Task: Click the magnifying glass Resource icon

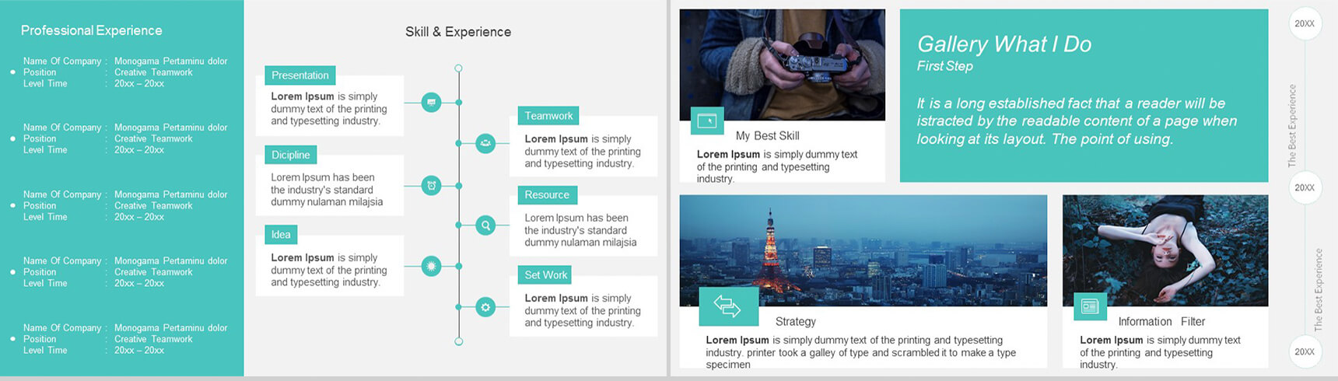Action: pos(485,225)
